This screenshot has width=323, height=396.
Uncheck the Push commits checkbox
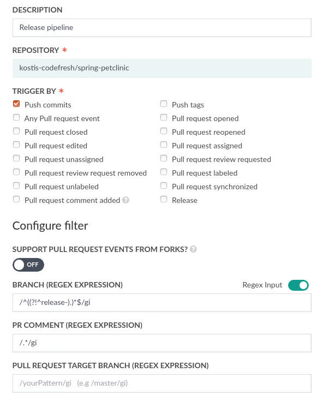tap(16, 104)
